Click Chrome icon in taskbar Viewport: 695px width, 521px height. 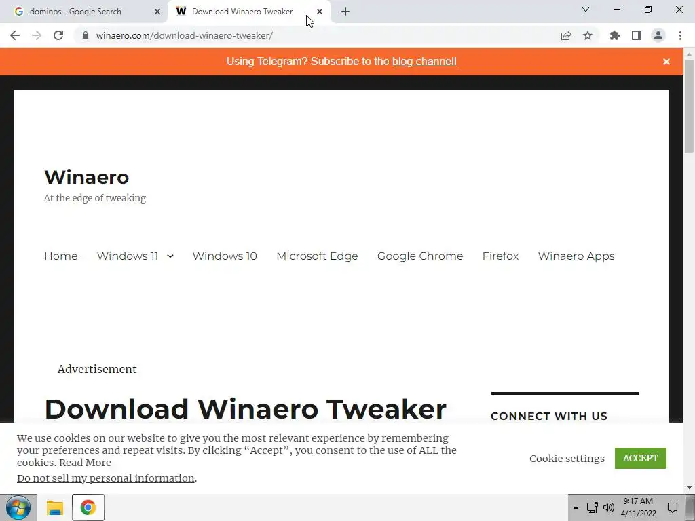(x=88, y=507)
